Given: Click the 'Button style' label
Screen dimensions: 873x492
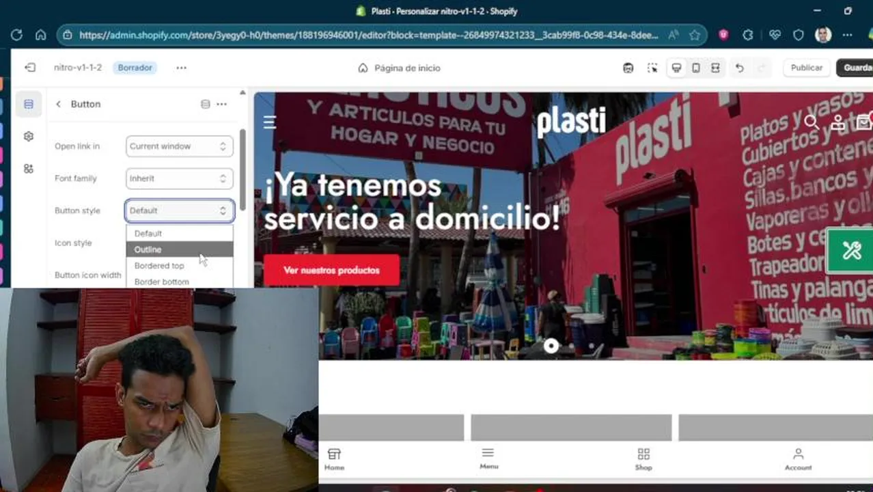Looking at the screenshot, I should 77,210.
